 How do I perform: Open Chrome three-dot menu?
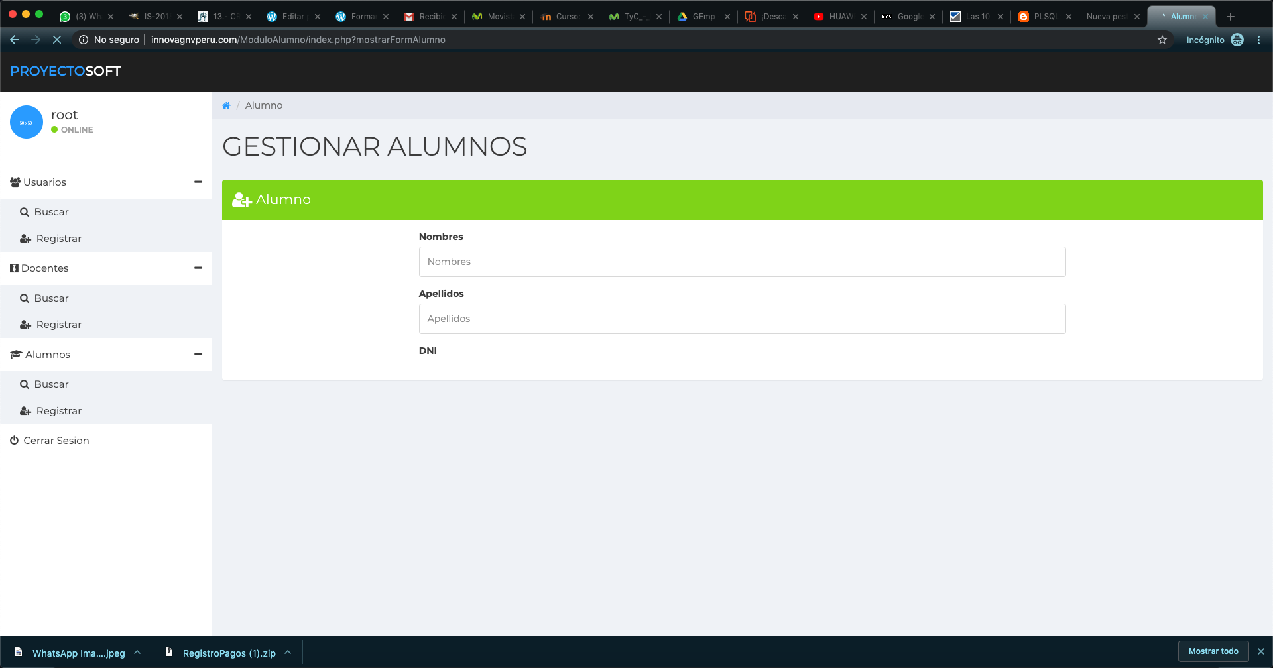coord(1258,40)
